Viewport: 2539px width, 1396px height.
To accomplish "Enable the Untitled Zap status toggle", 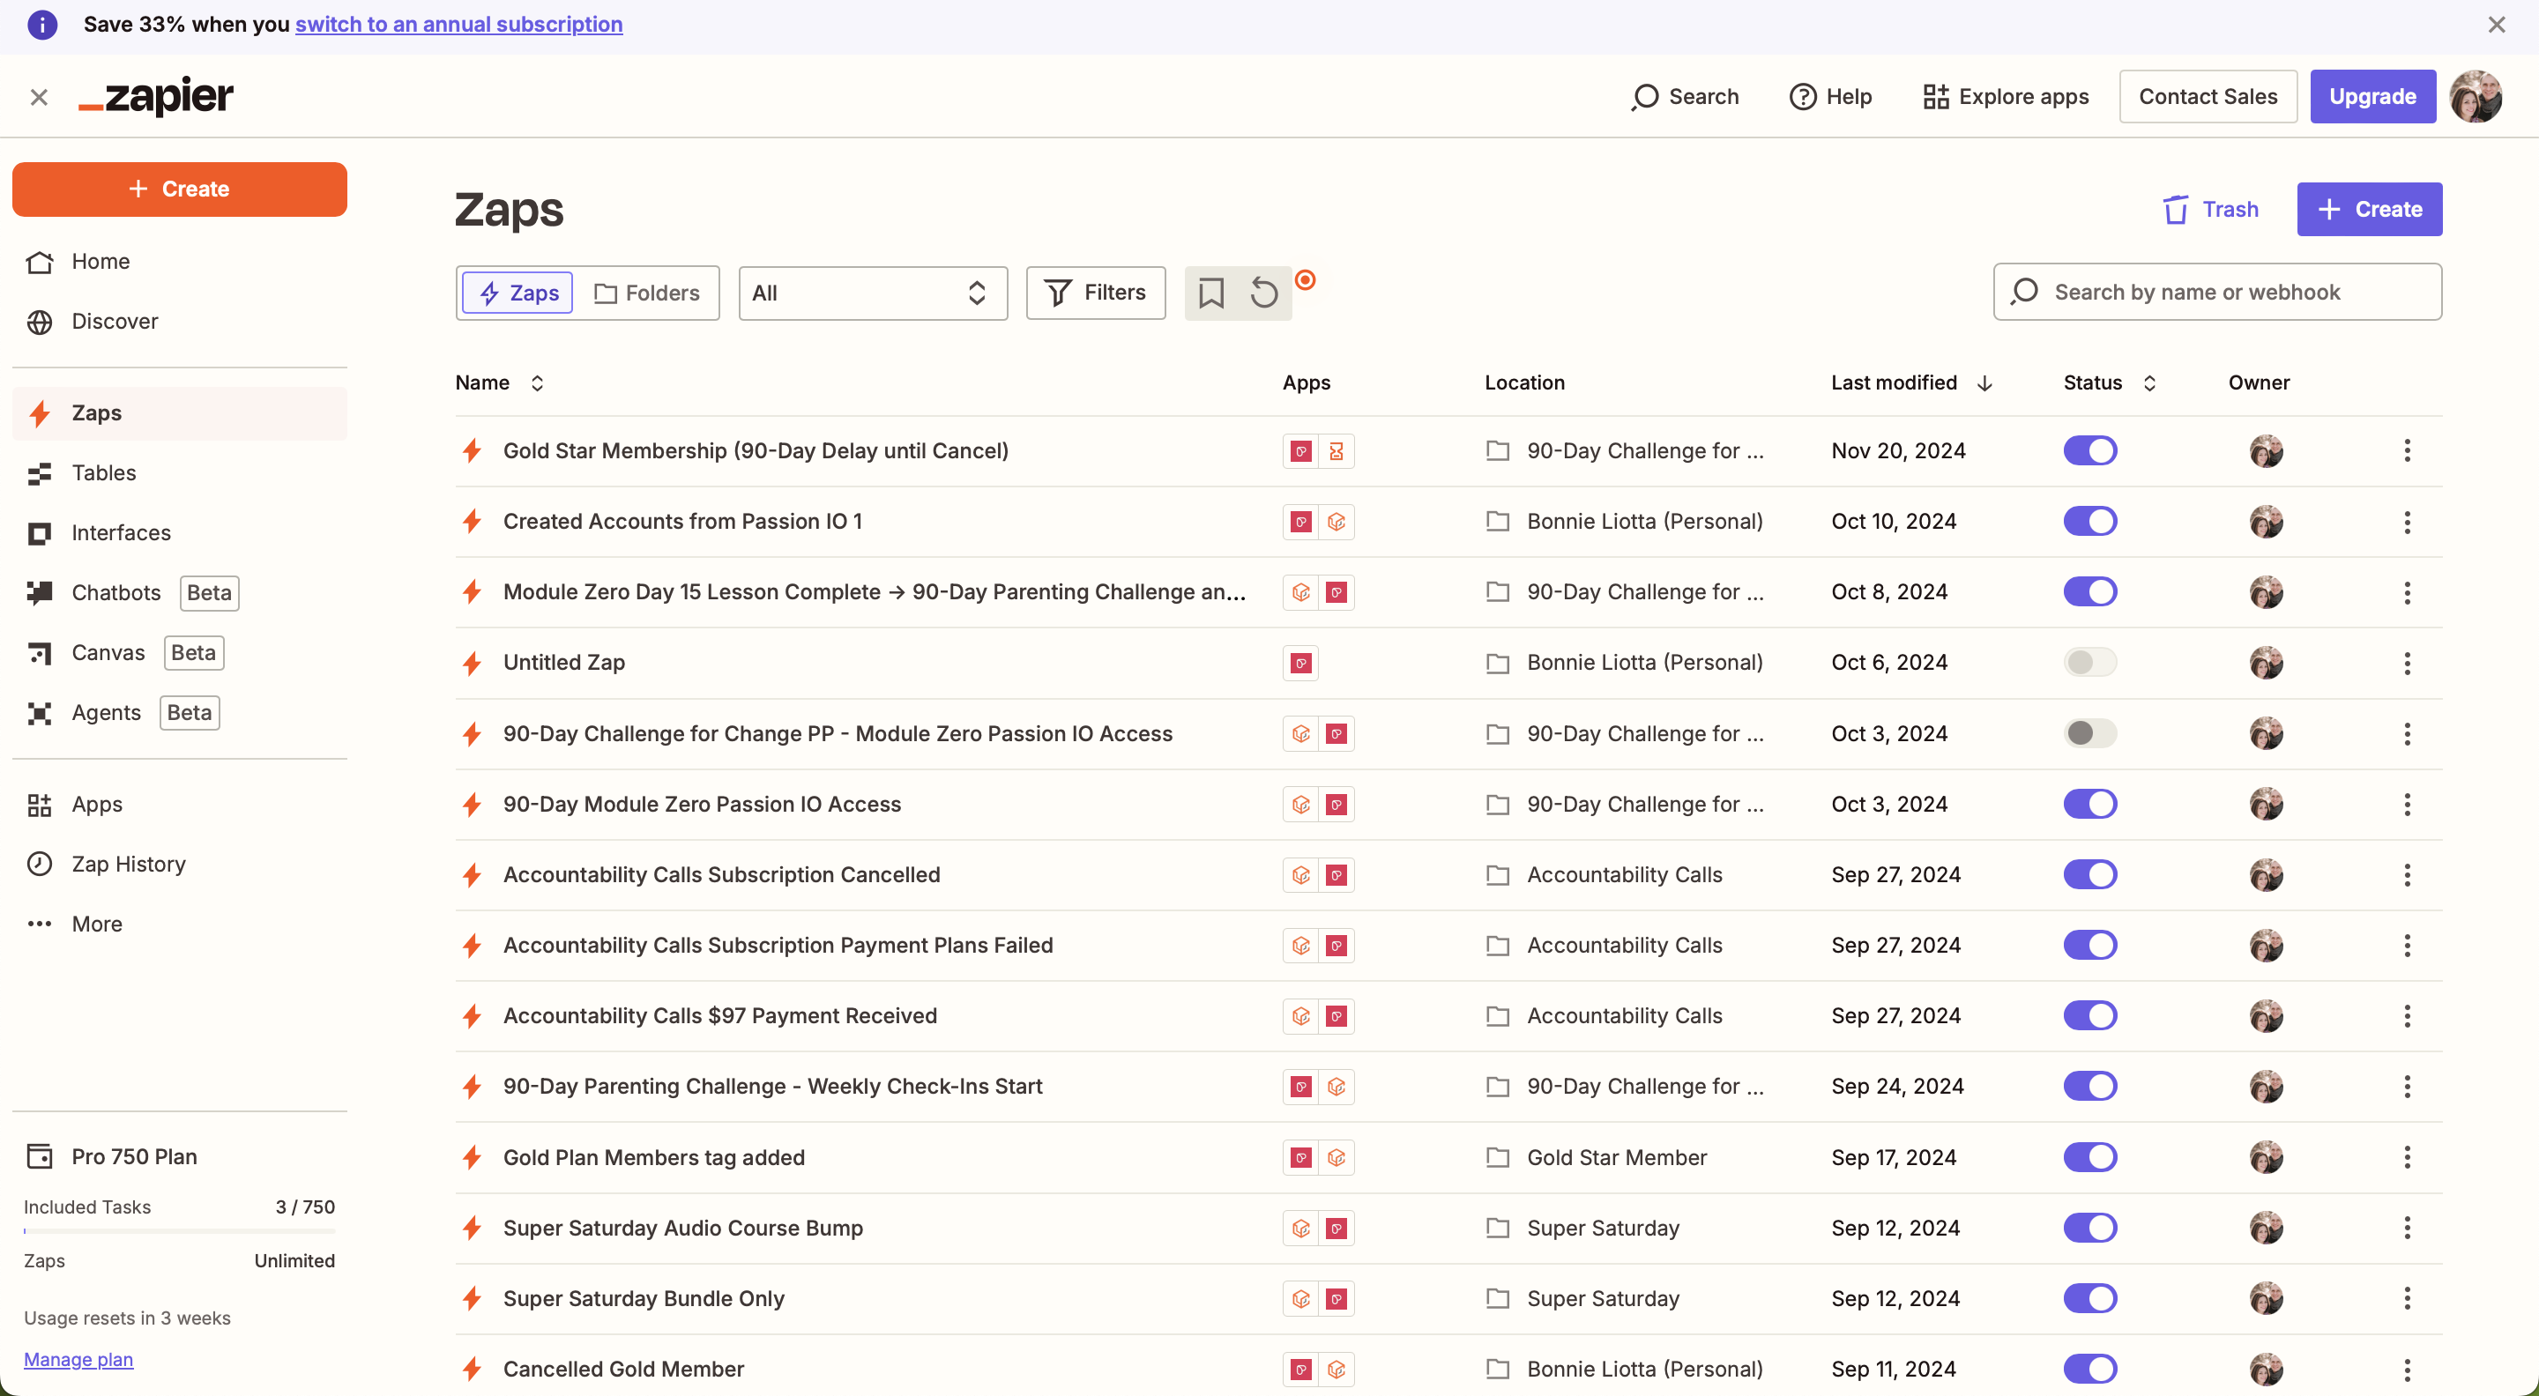I will coord(2089,662).
